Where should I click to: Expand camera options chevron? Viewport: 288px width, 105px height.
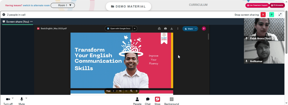pos(13,98)
